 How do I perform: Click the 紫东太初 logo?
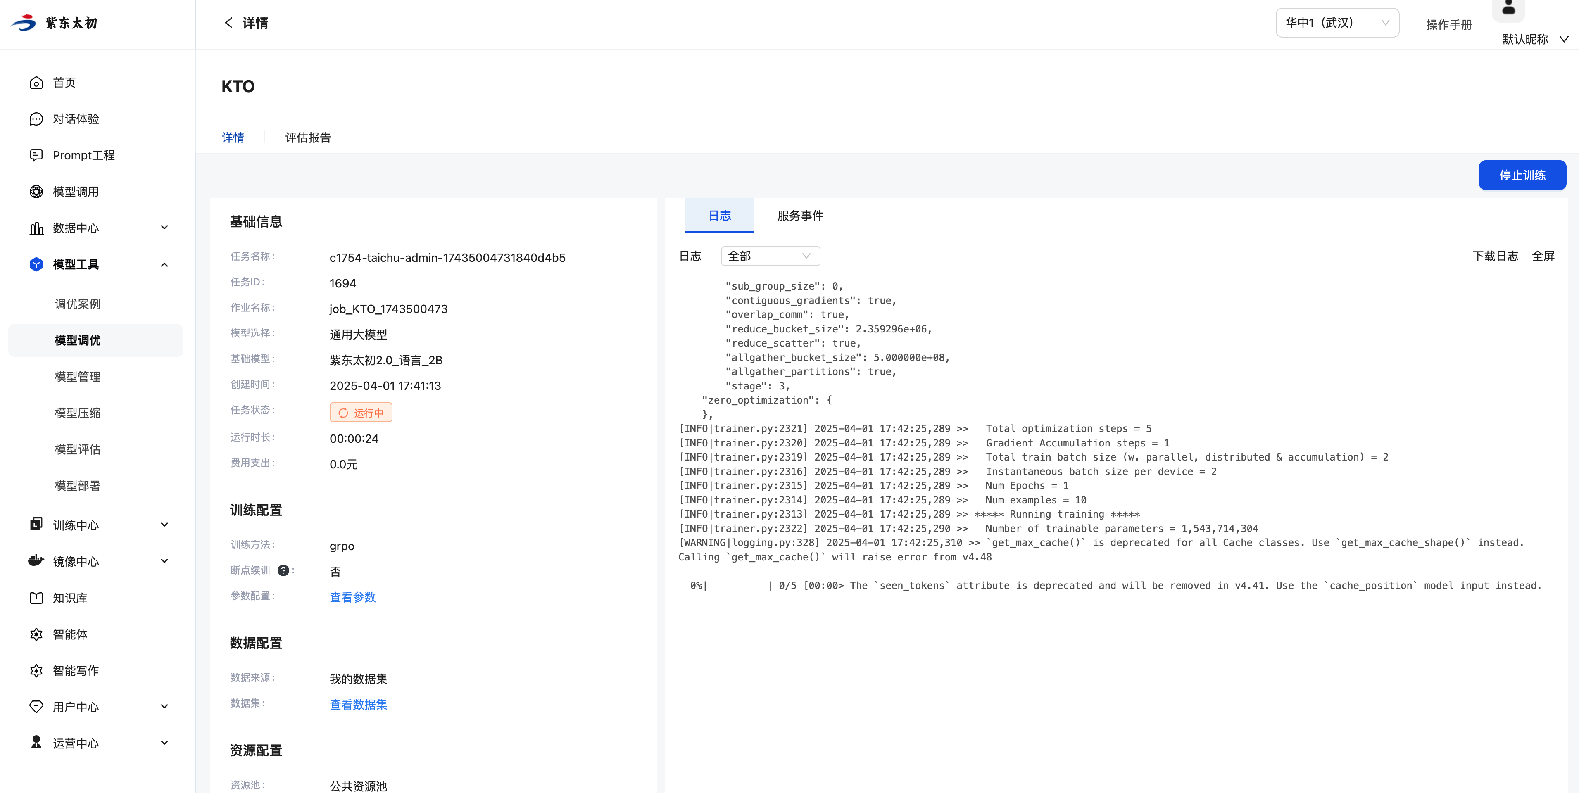(54, 23)
